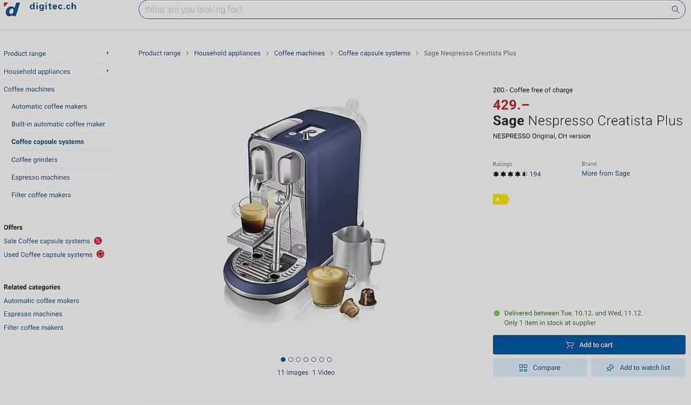Click the red sale percent icon
The height and width of the screenshot is (405, 691).
[98, 241]
